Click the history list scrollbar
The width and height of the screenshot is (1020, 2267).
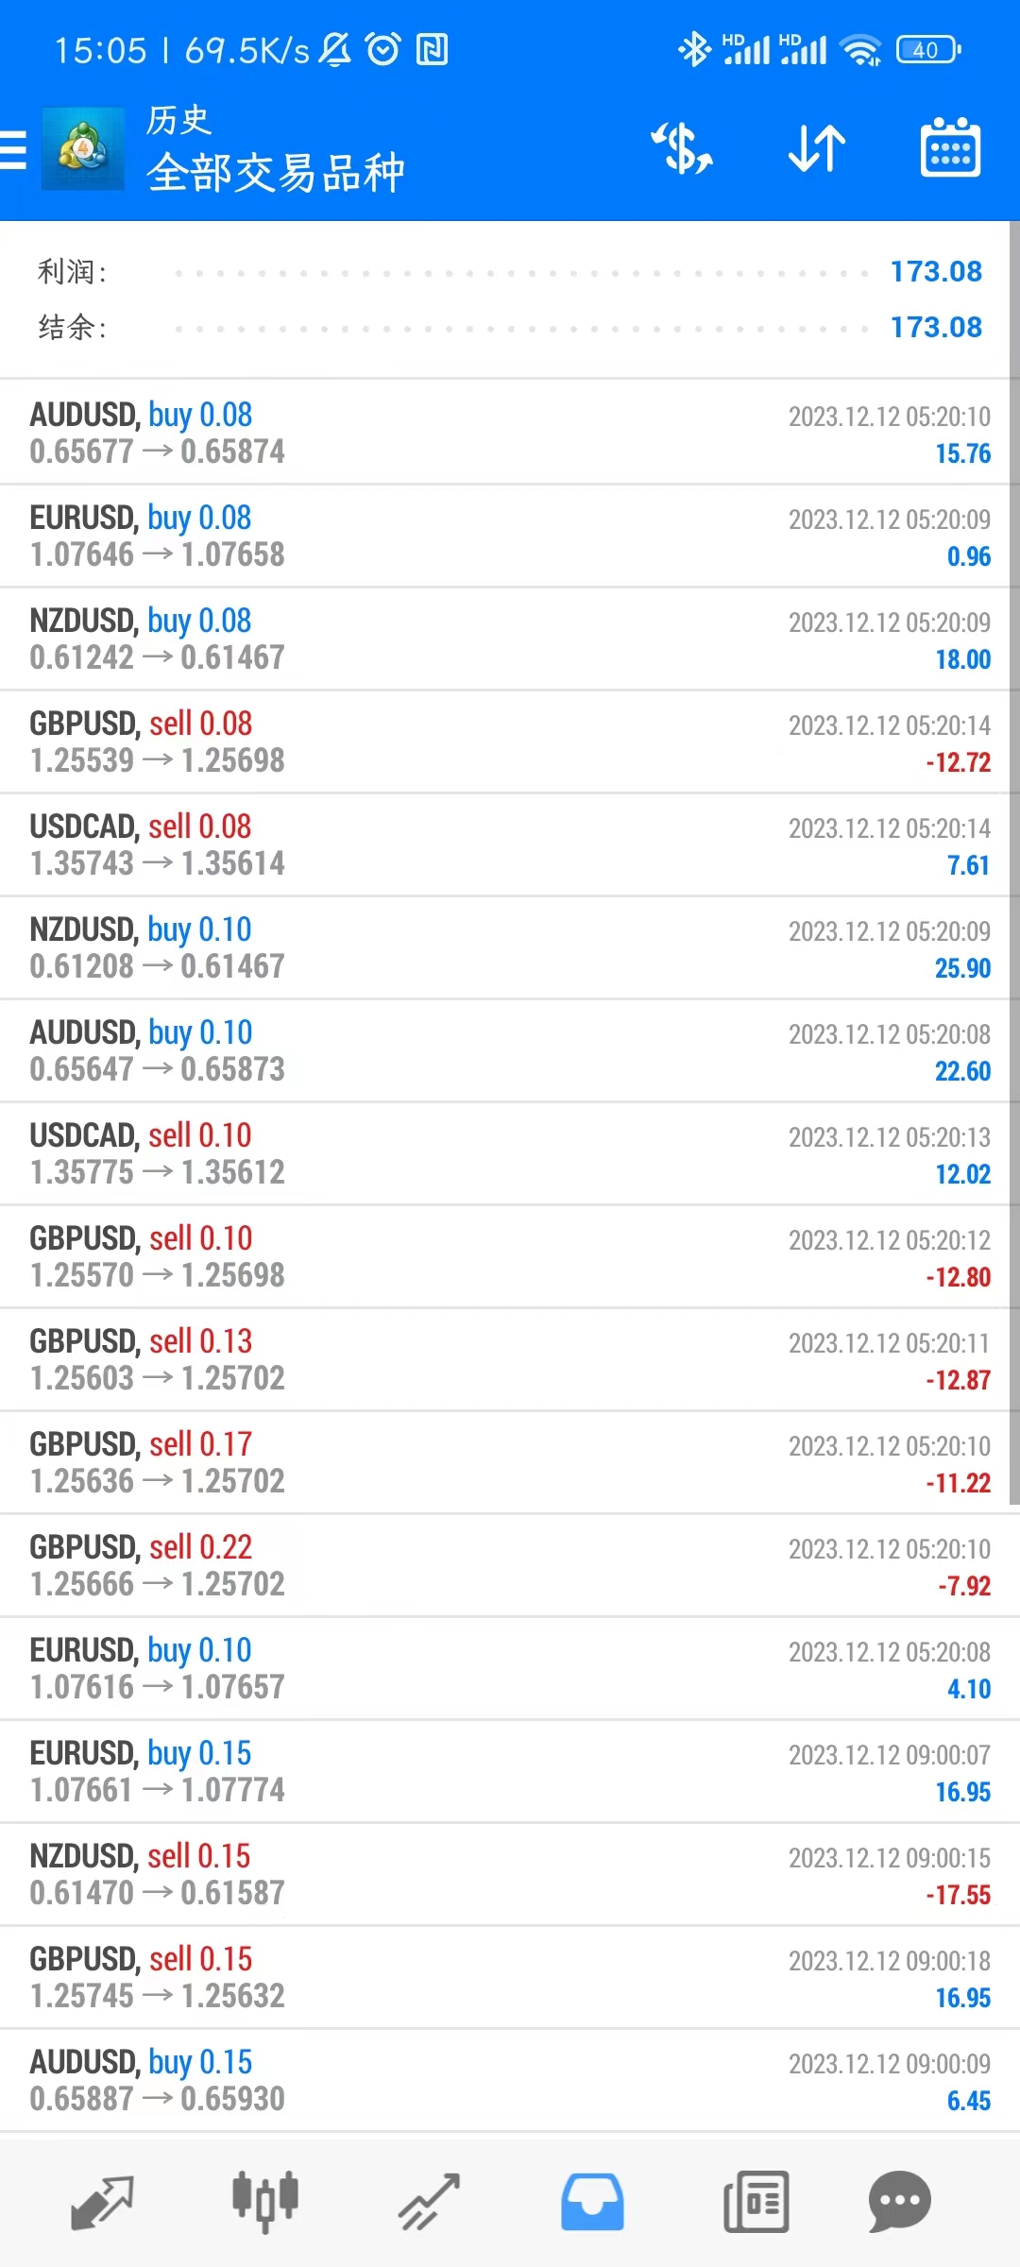click(x=1014, y=863)
